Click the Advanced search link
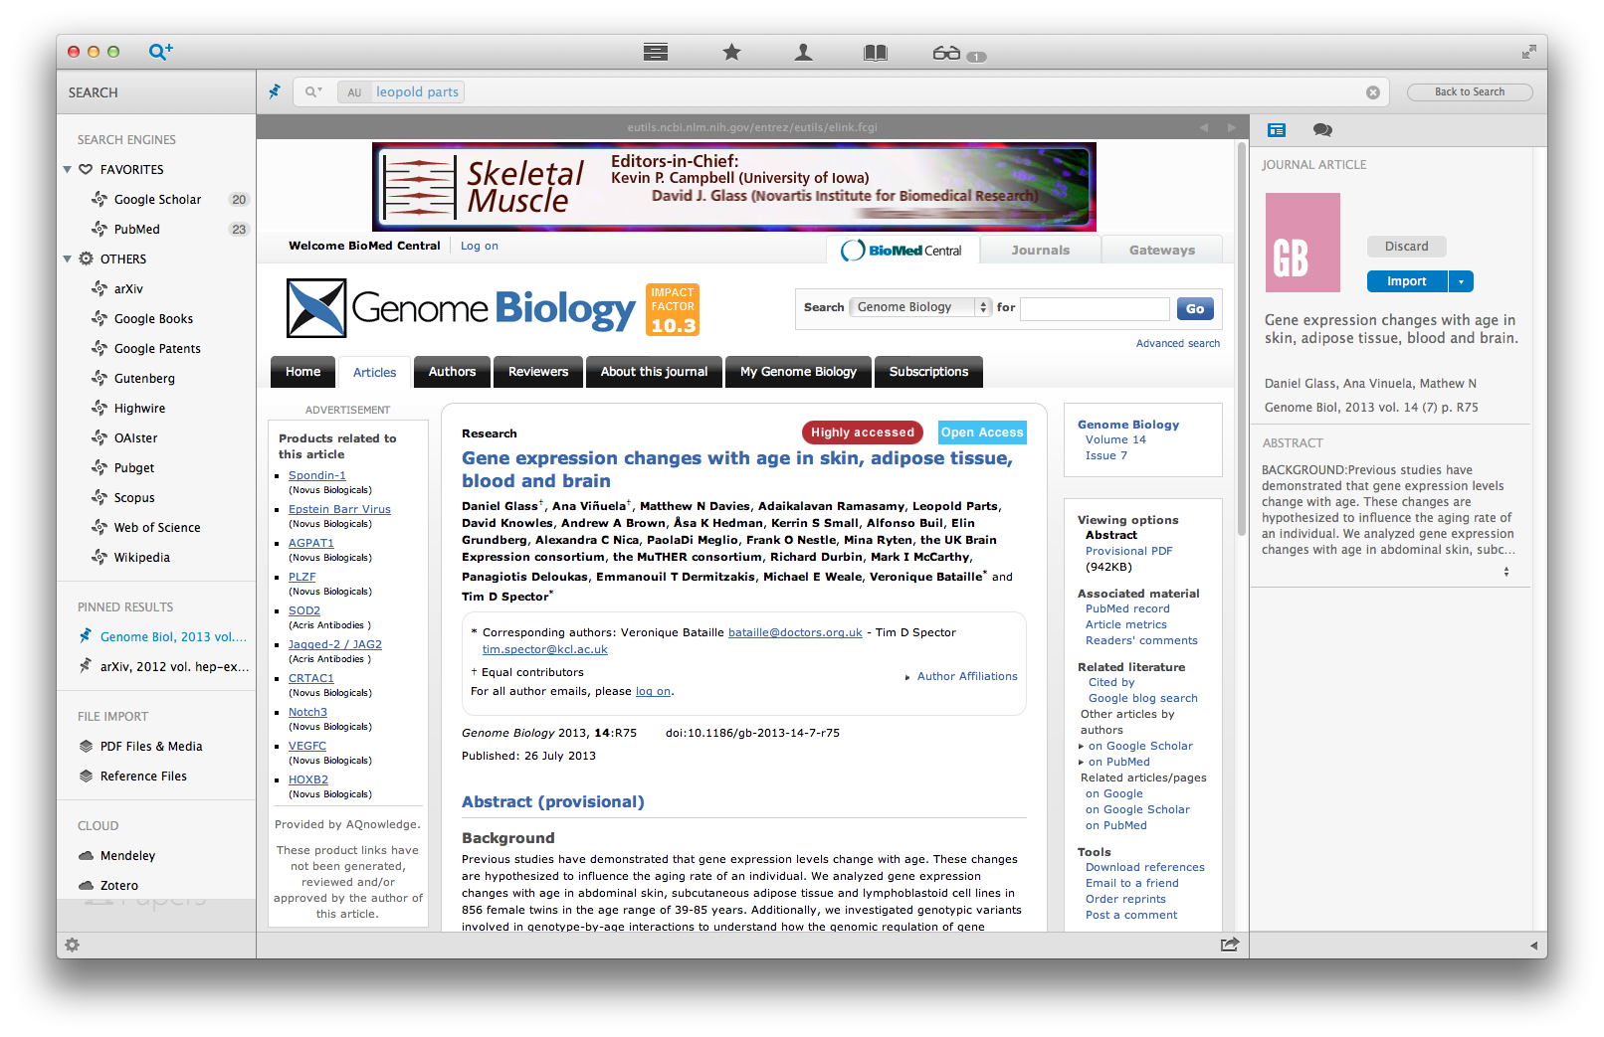This screenshot has height=1037, width=1604. (1178, 343)
